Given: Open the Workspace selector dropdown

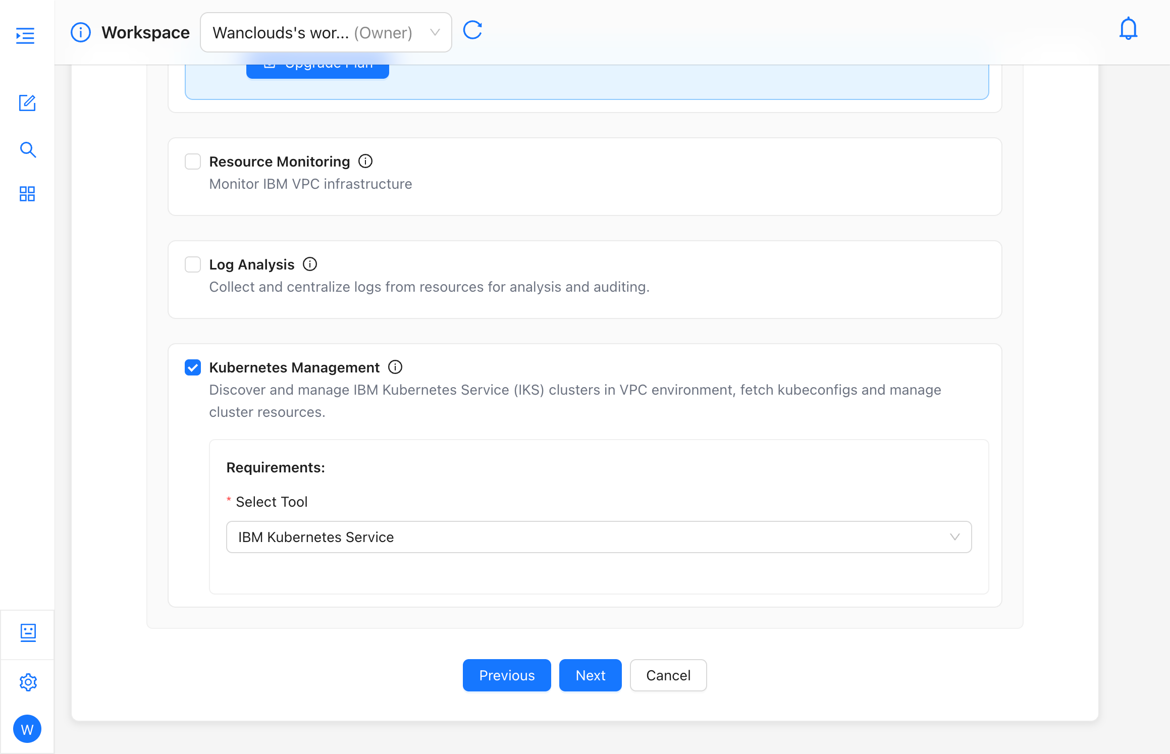Looking at the screenshot, I should click(x=326, y=32).
